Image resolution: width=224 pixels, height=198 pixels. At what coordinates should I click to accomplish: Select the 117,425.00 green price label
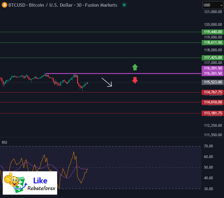click(213, 58)
